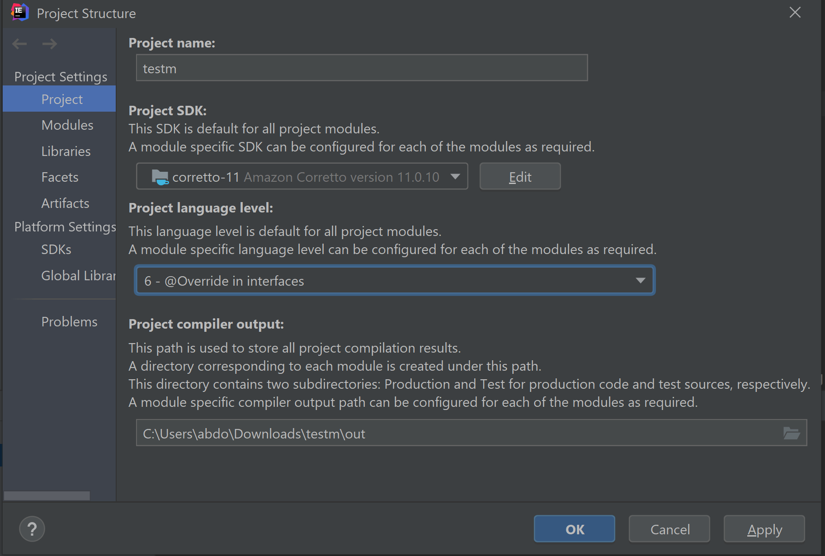Switch to the Facets section
This screenshot has height=556, width=825.
coord(60,177)
